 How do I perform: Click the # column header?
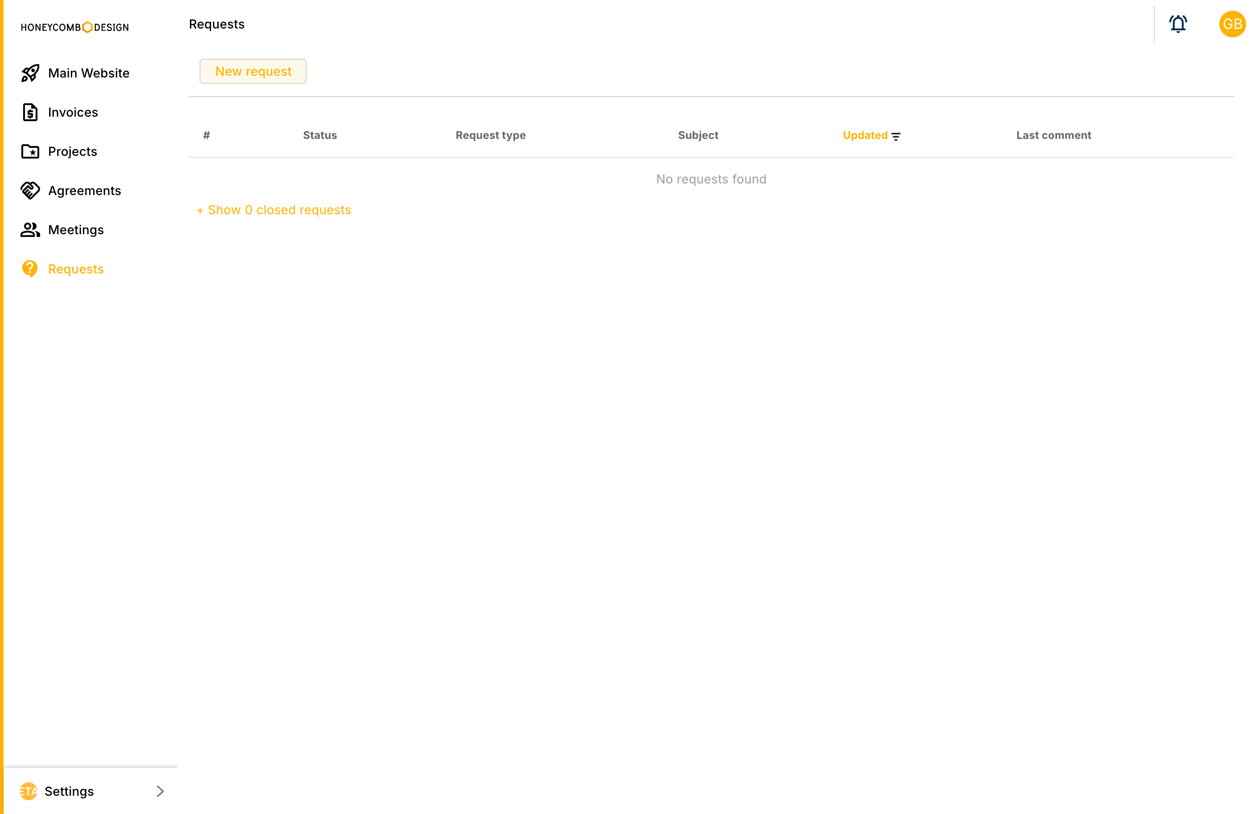(206, 135)
